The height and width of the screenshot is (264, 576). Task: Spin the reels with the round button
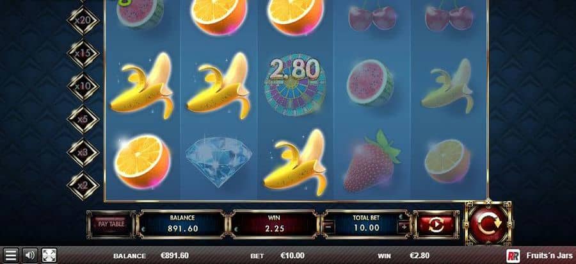click(x=488, y=224)
